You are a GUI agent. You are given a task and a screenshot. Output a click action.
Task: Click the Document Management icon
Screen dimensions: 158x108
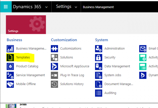[98, 84]
